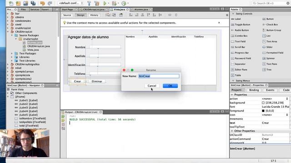The height and width of the screenshot is (163, 291).
Task: Pick the Slider component in Palette
Action: [x=267, y=47]
